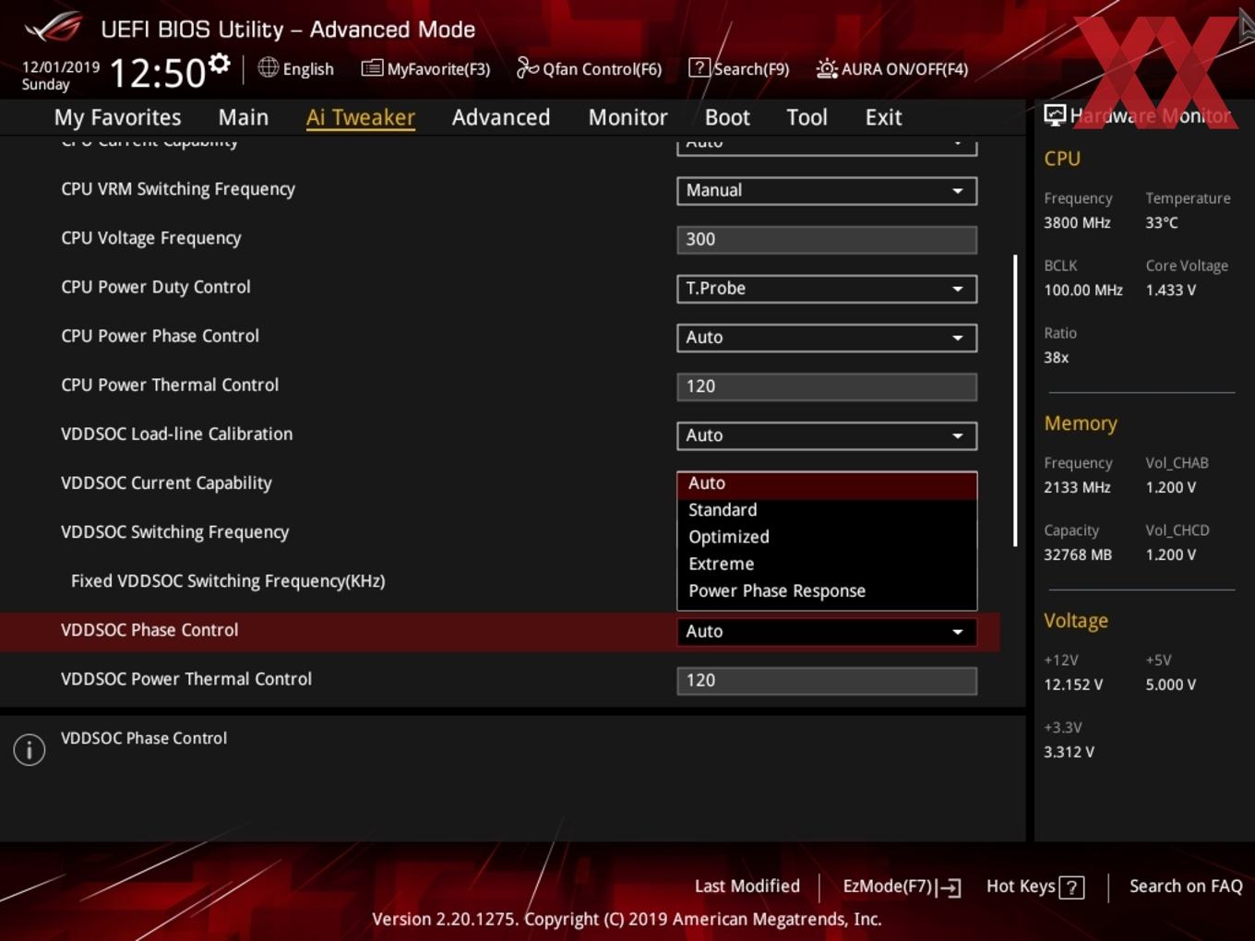This screenshot has width=1255, height=941.
Task: Open CPU Power Duty Control dropdown
Action: pos(827,288)
